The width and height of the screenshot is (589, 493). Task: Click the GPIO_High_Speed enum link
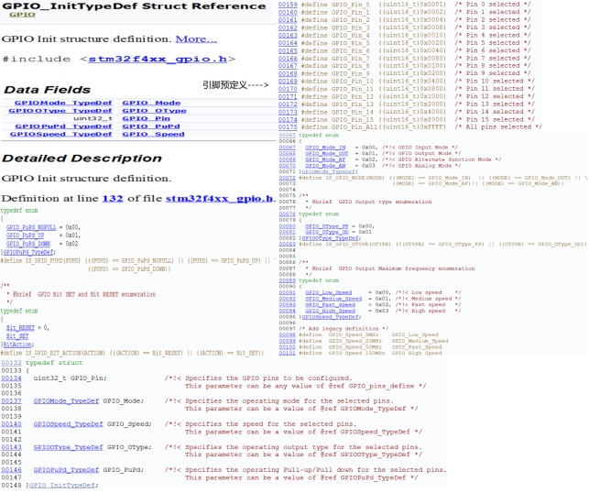pos(330,311)
